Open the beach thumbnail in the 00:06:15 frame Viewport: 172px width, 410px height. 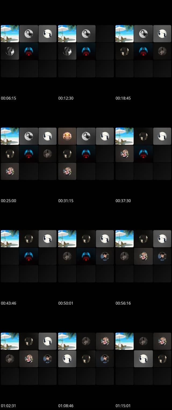tap(10, 33)
